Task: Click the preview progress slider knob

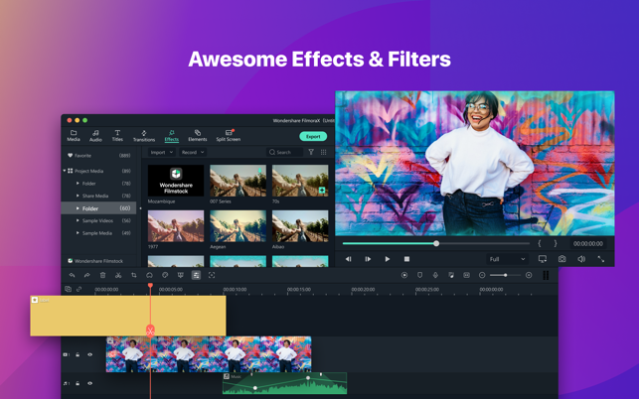Action: pos(436,243)
